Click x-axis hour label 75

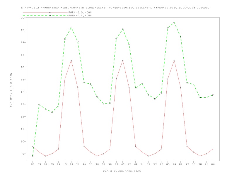pos(194,164)
